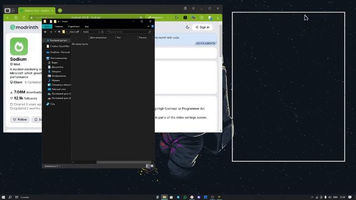Viewport: 356px width, 200px height.
Task: Open Рабочий стол in sidebar
Action: (x=57, y=89)
